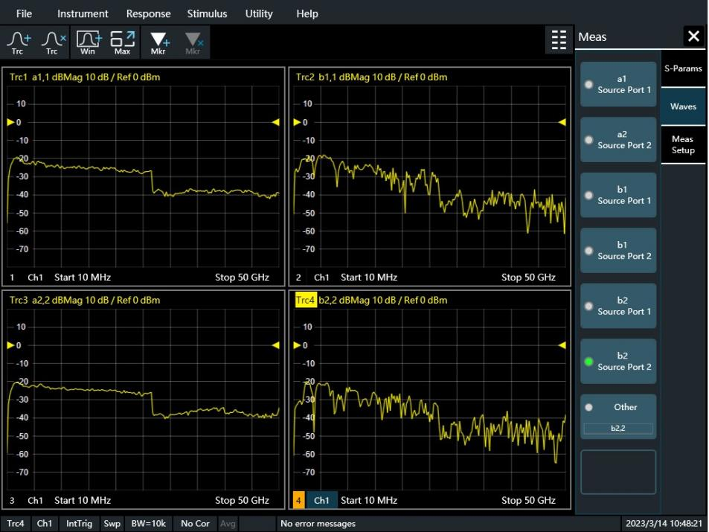Close the Meas panel

[693, 36]
